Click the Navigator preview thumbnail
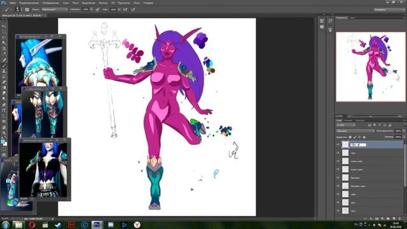The width and height of the screenshot is (407, 229). (370, 67)
